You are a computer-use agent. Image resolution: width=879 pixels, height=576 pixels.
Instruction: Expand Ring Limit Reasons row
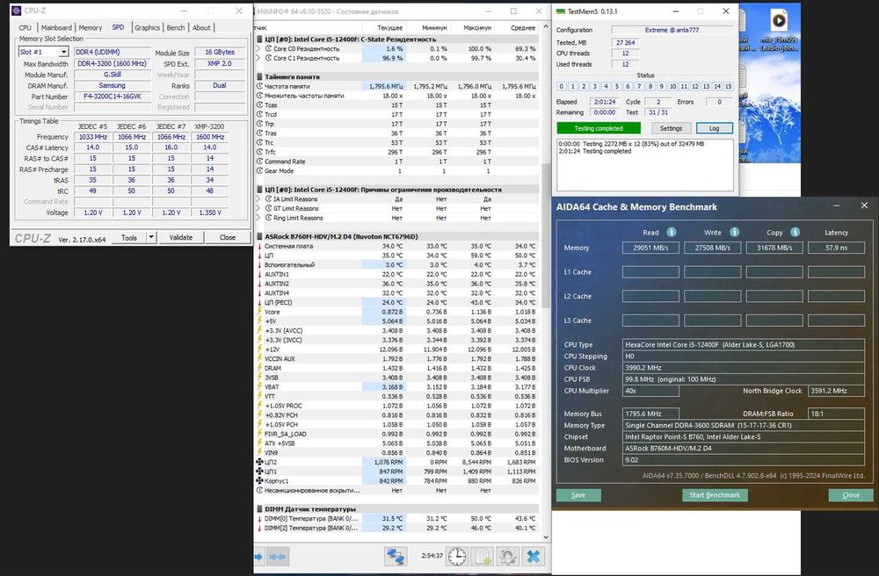click(258, 218)
